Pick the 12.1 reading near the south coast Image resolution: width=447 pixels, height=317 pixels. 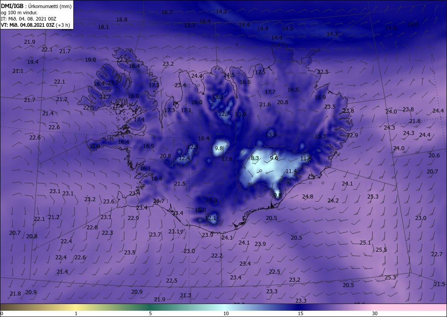(x=211, y=218)
